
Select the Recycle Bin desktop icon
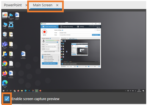5,35
